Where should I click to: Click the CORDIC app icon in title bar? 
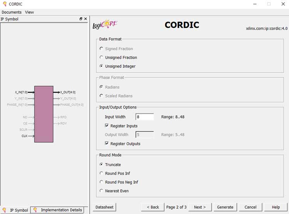(5, 4)
